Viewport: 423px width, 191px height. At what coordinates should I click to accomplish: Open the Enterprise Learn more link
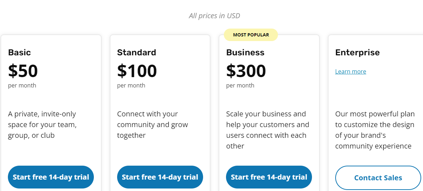click(351, 71)
